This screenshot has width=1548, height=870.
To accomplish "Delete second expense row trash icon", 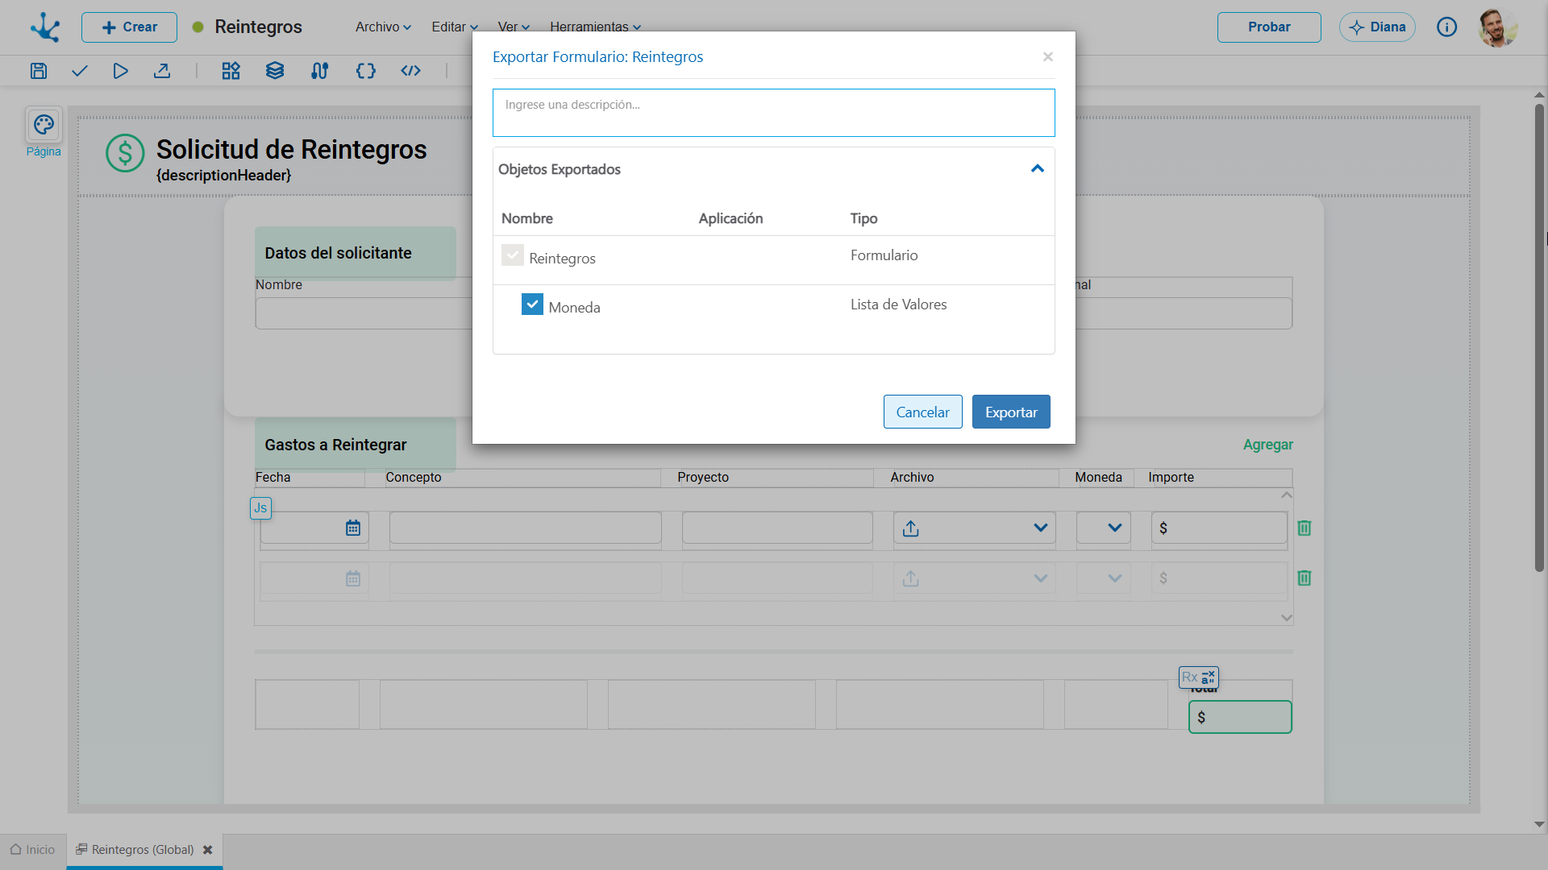I will (x=1305, y=578).
